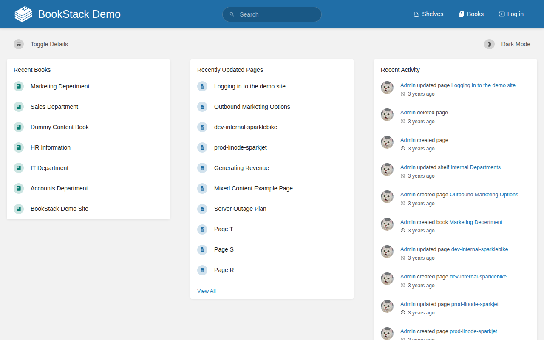Click the clock icon under the deleted page activity

(x=402, y=121)
